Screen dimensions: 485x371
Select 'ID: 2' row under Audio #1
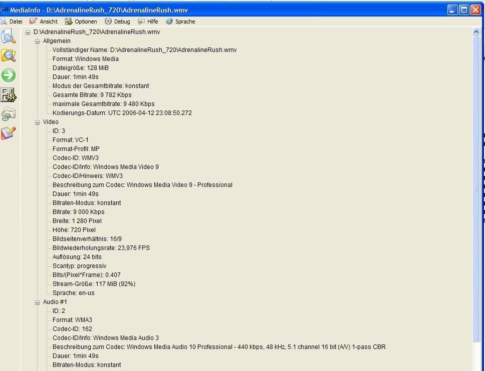59,311
